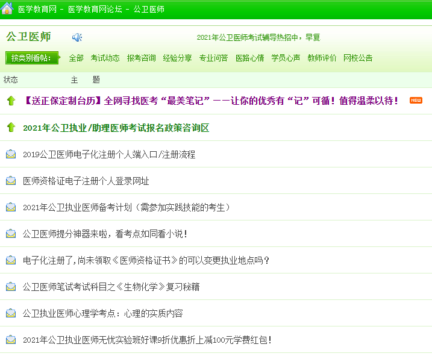Screen dimensions: 432x356
Task: Open the 医学教育网论坛 breadcrumb link
Action: click(x=93, y=10)
